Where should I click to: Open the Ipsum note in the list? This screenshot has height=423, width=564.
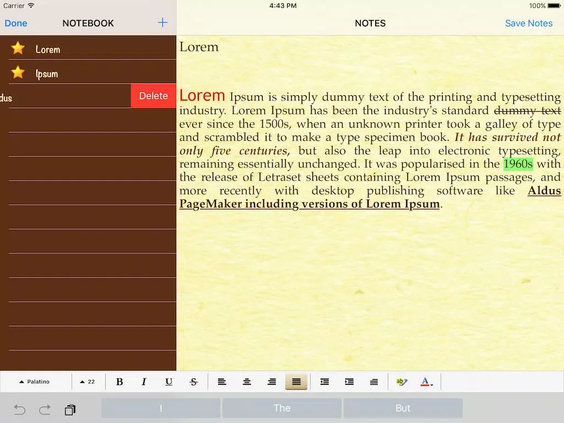[x=47, y=74]
